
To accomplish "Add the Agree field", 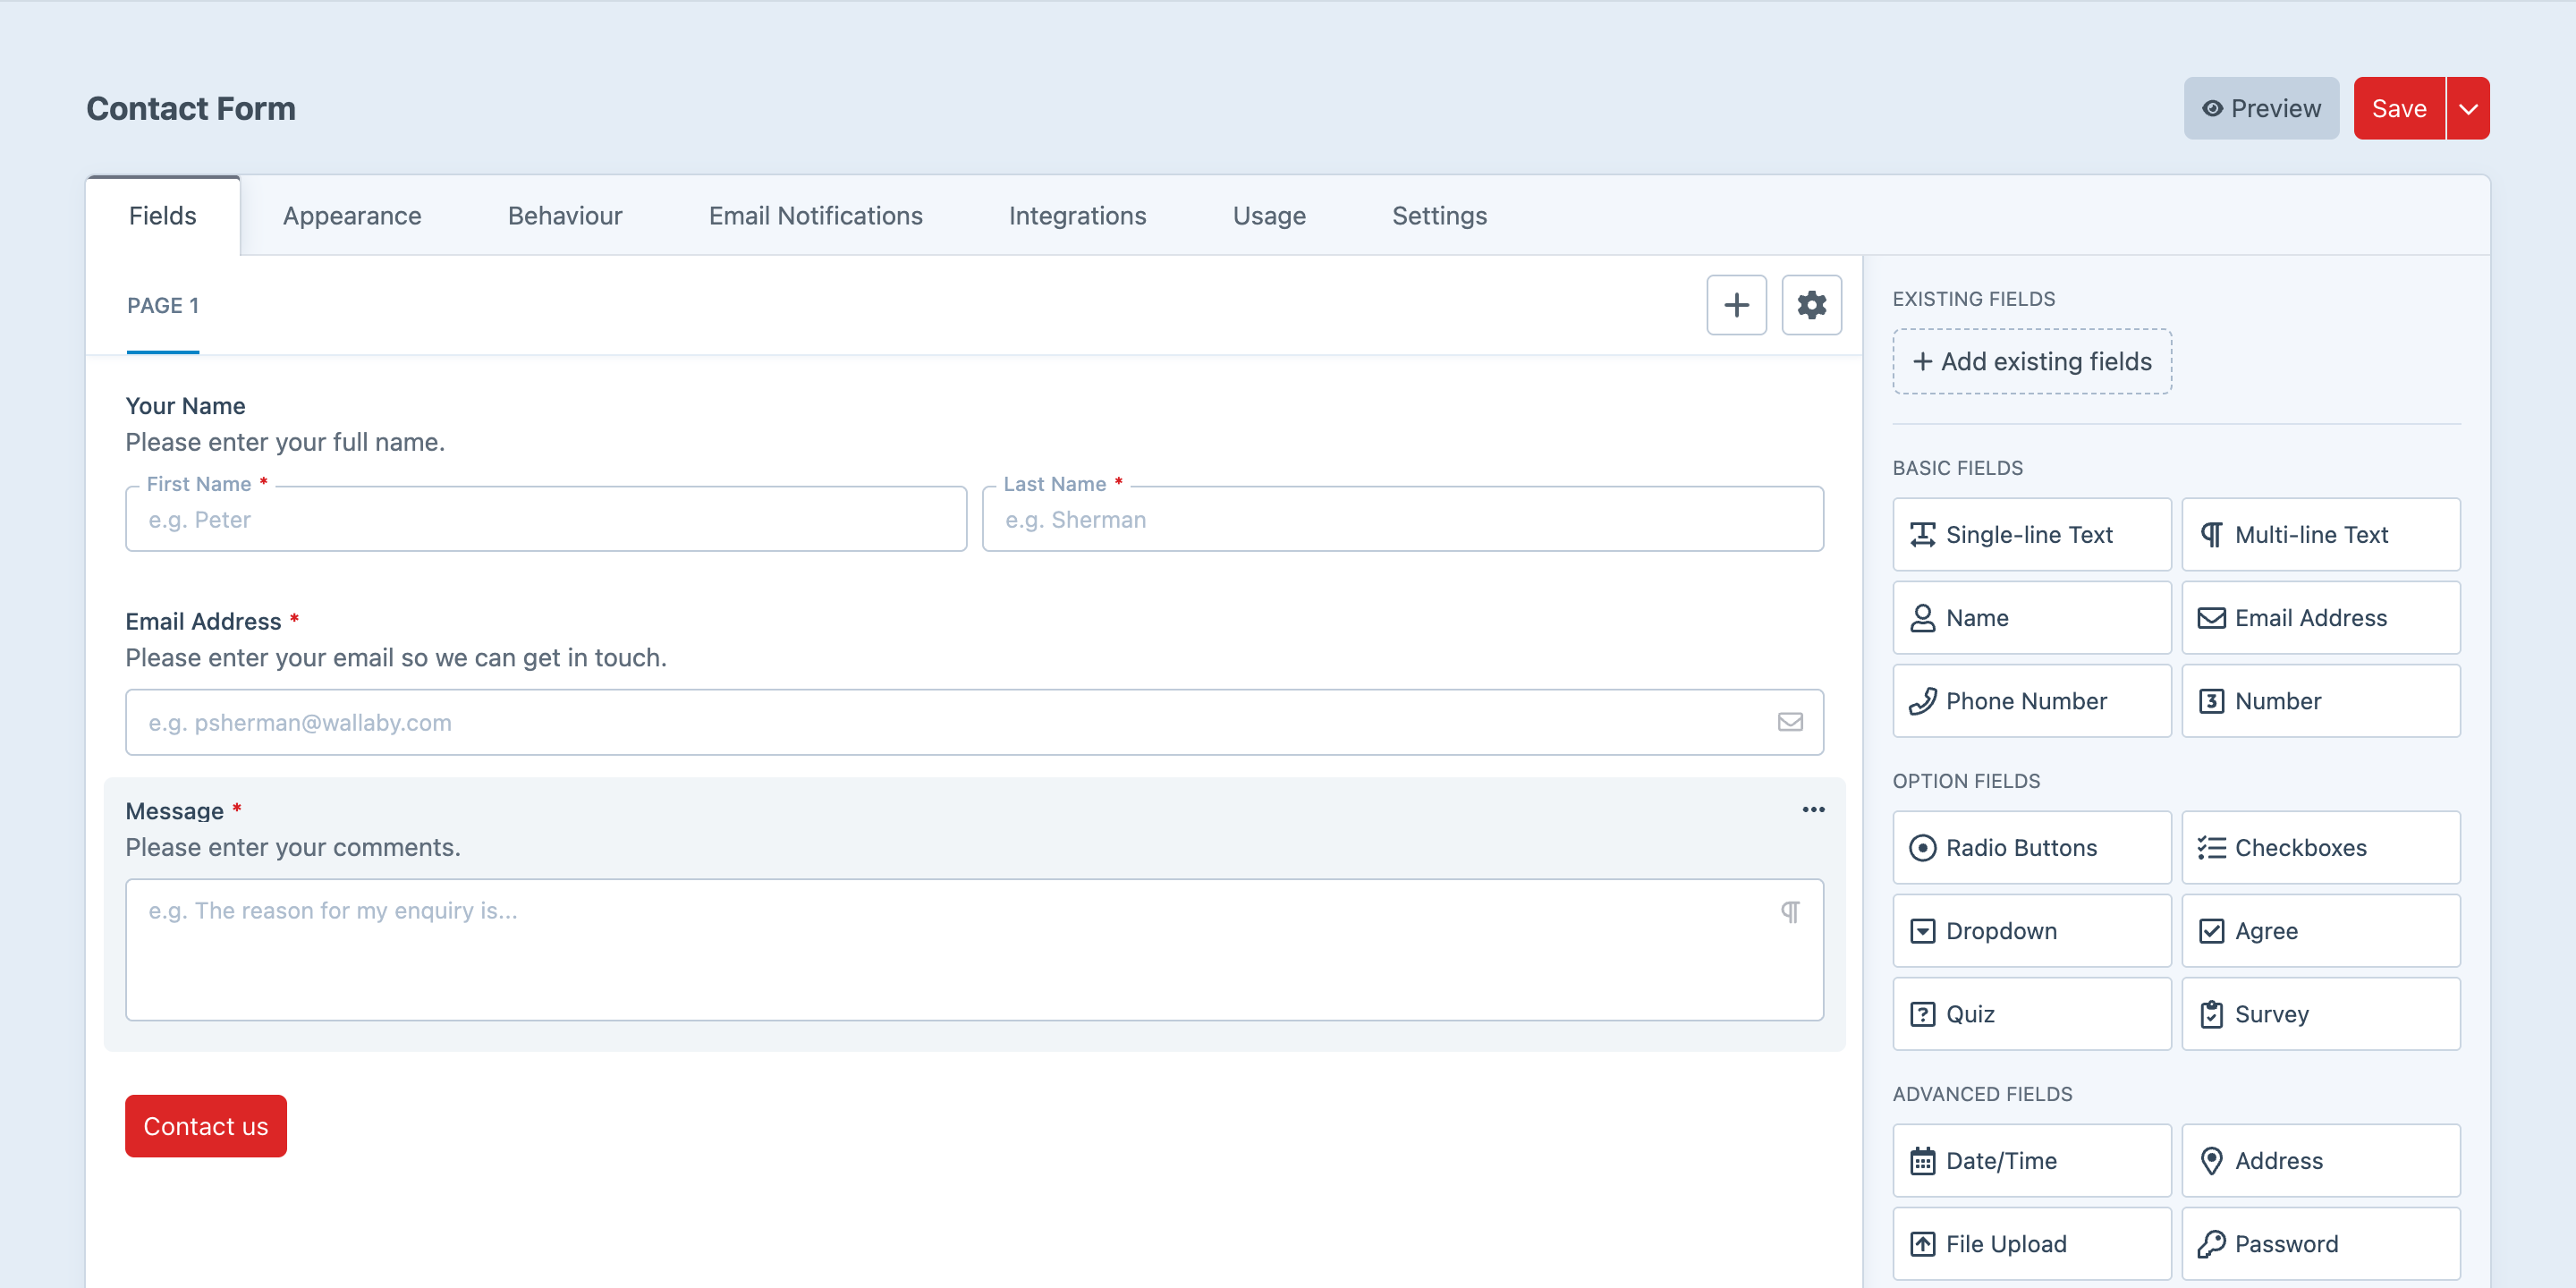I will coord(2320,931).
